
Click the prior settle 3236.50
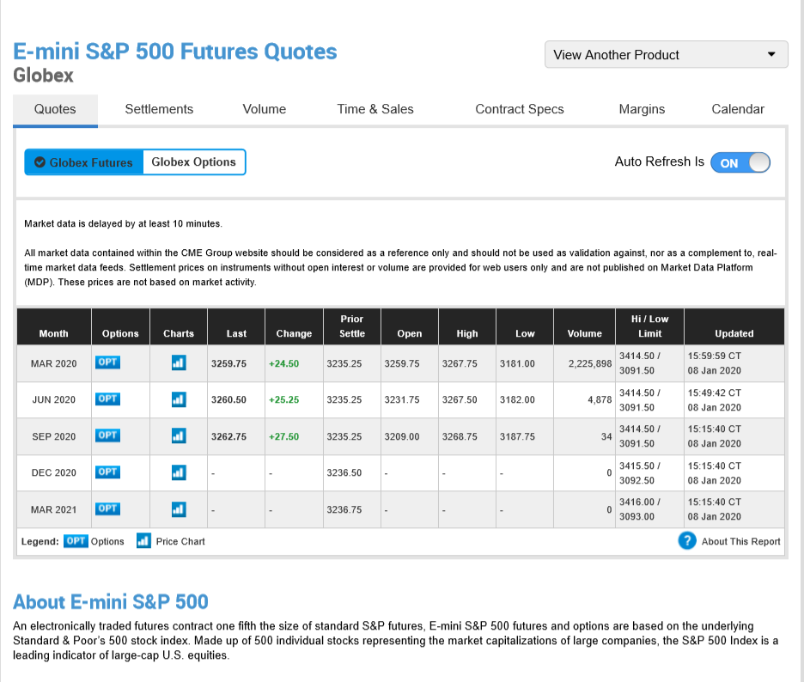point(344,472)
